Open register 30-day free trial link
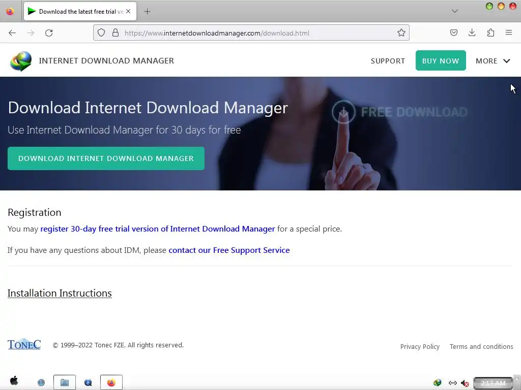Viewport: 521px width, 390px height. (x=158, y=229)
